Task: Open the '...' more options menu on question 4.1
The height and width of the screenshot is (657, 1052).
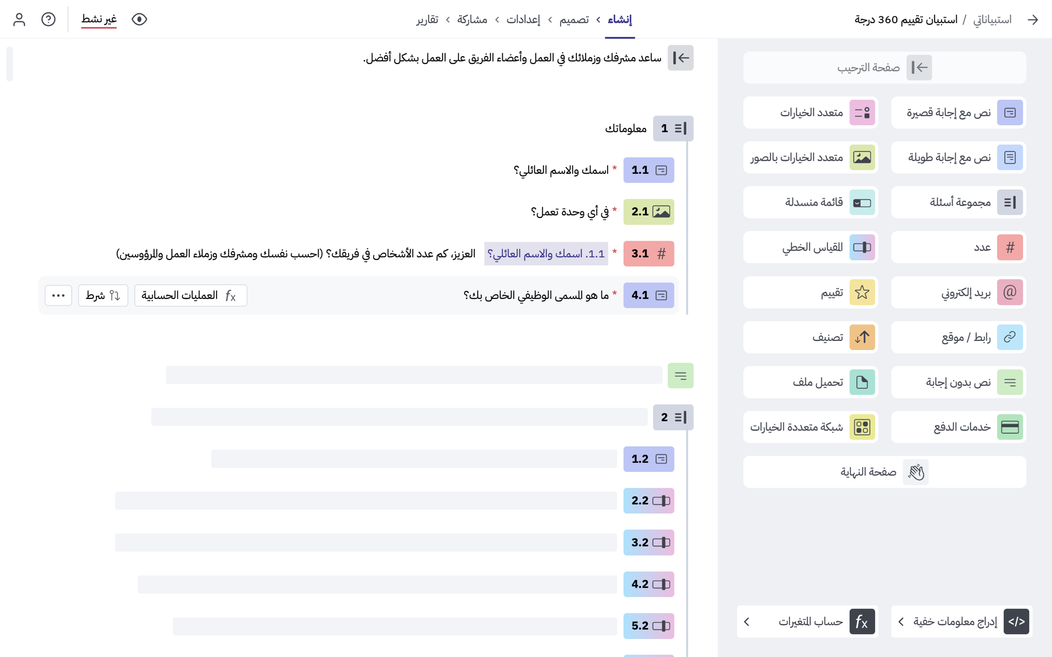Action: click(x=58, y=295)
